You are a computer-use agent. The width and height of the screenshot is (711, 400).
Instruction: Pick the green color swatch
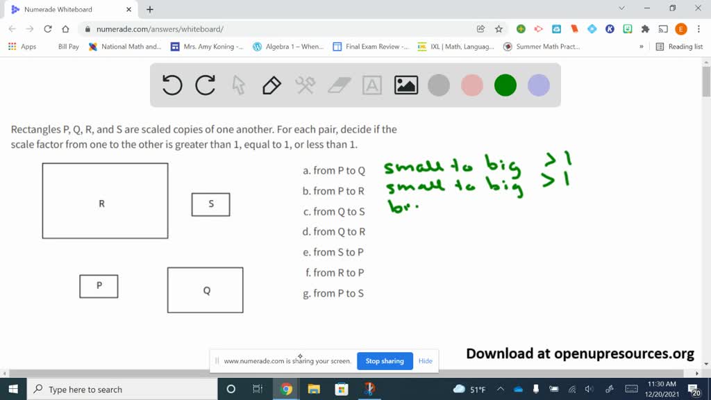504,85
